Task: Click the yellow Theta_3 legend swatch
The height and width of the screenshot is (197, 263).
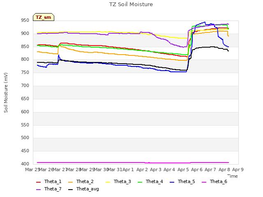Action: point(108,182)
